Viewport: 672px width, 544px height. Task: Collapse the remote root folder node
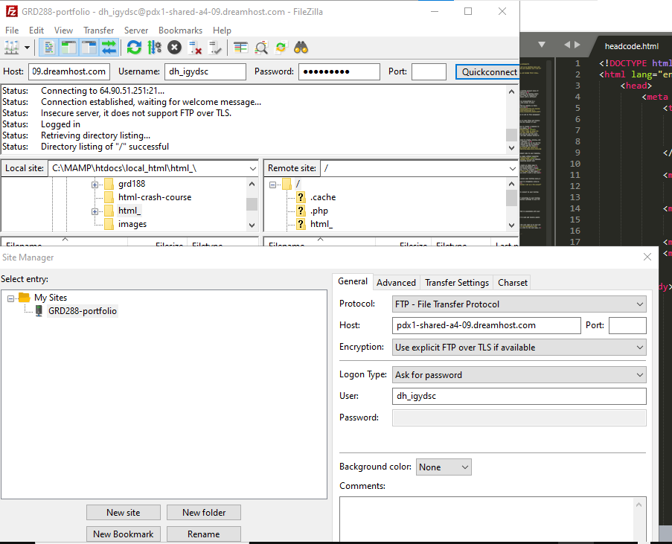click(272, 185)
